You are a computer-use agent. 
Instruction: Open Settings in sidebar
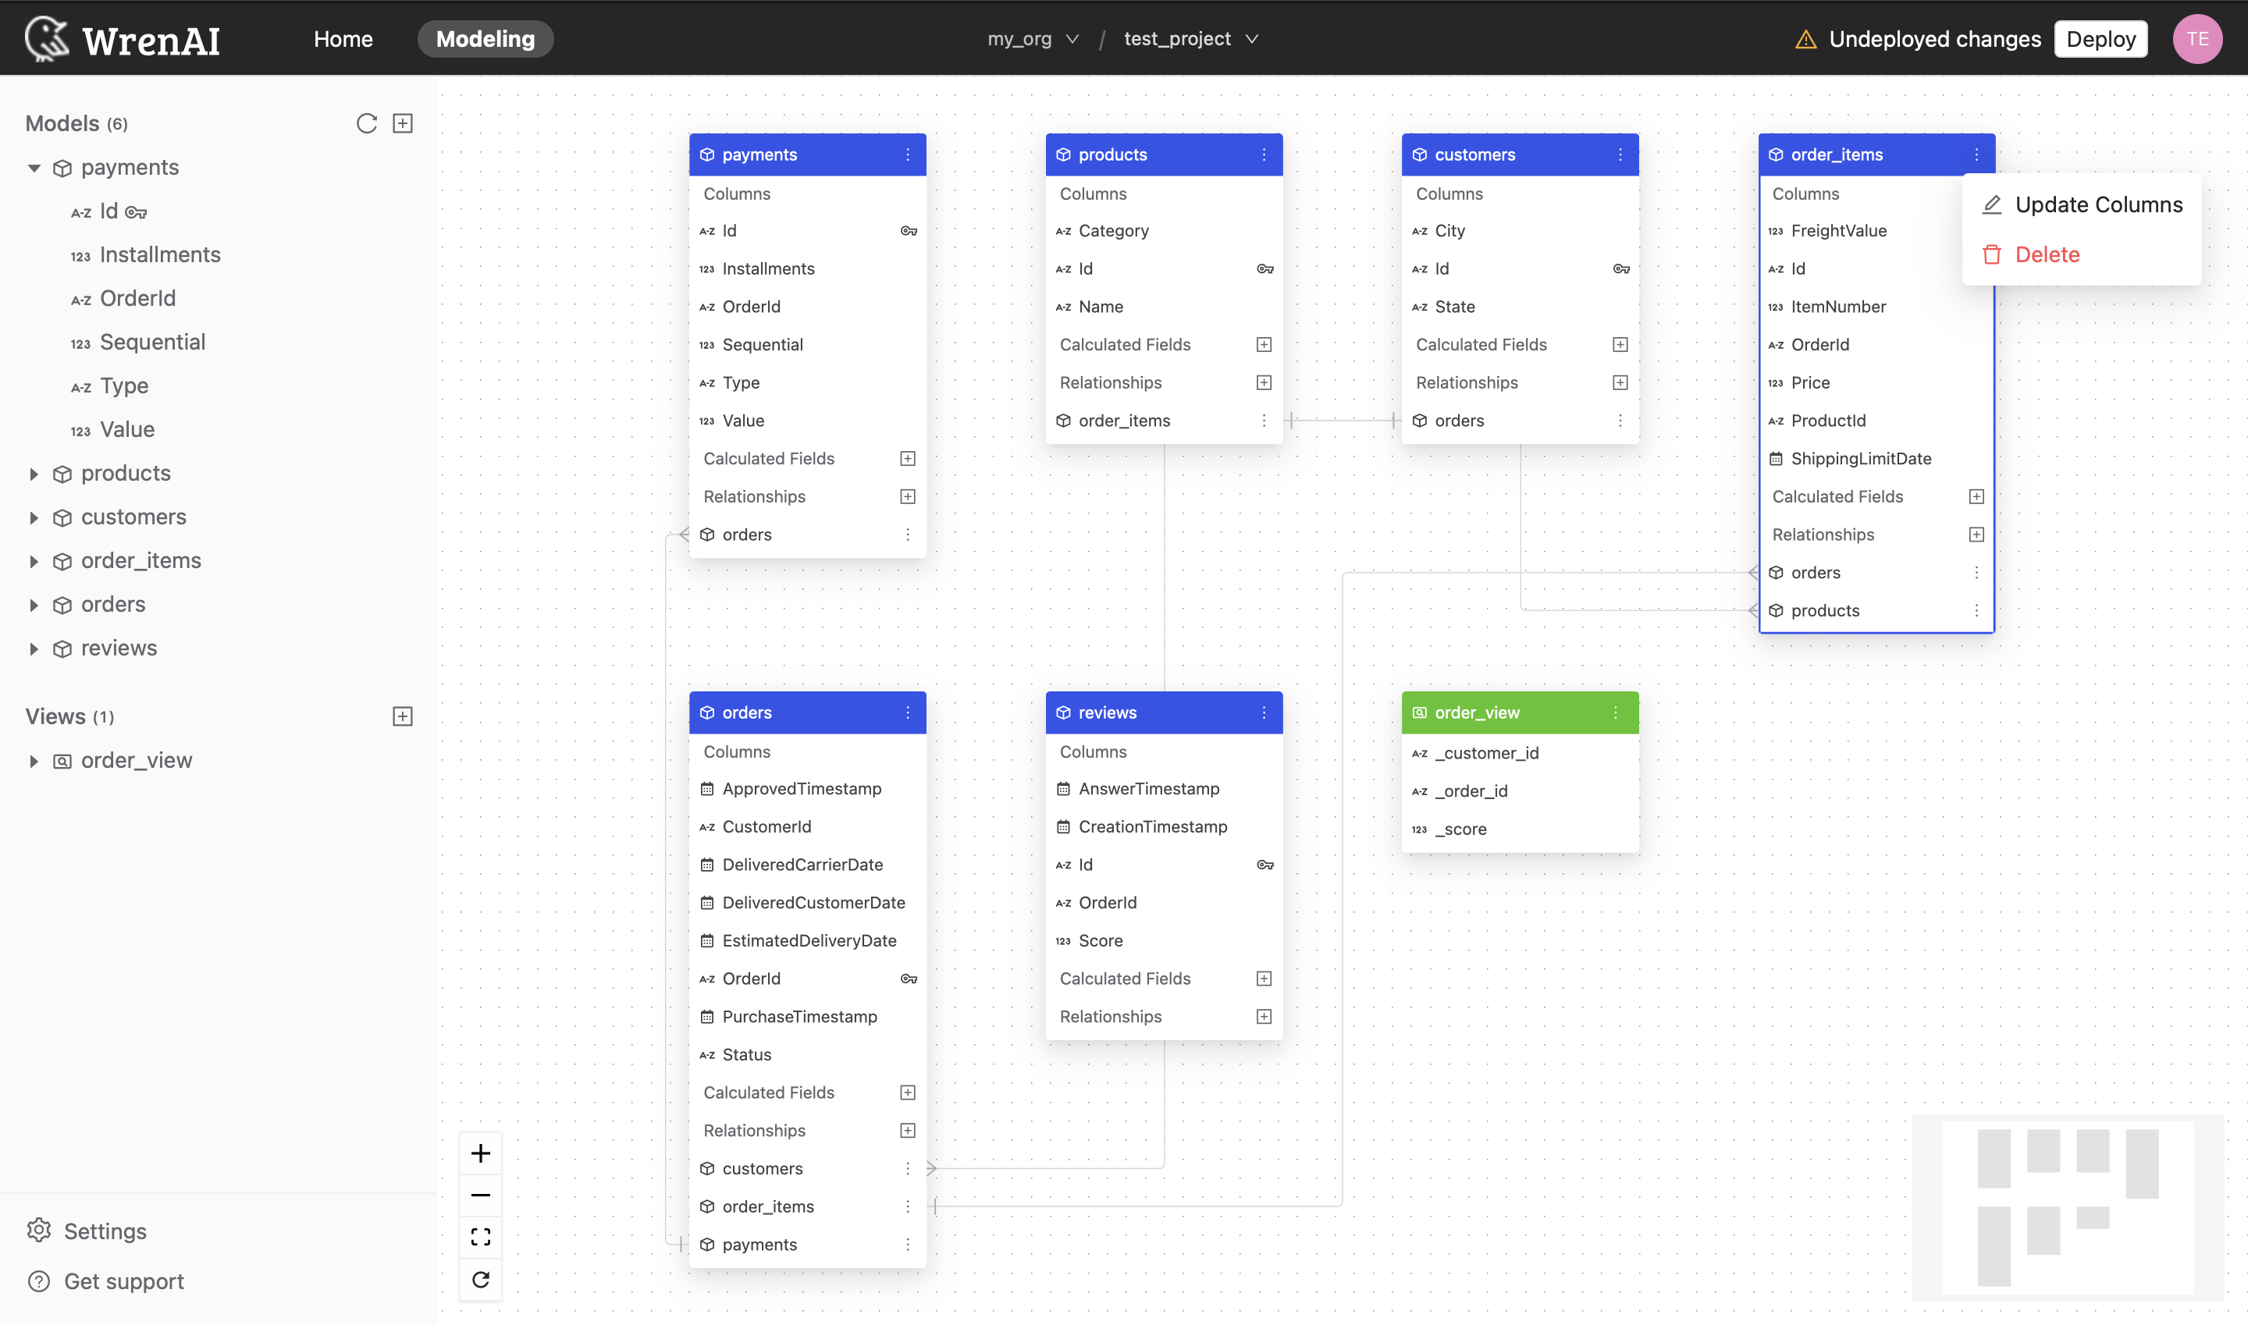[87, 1231]
